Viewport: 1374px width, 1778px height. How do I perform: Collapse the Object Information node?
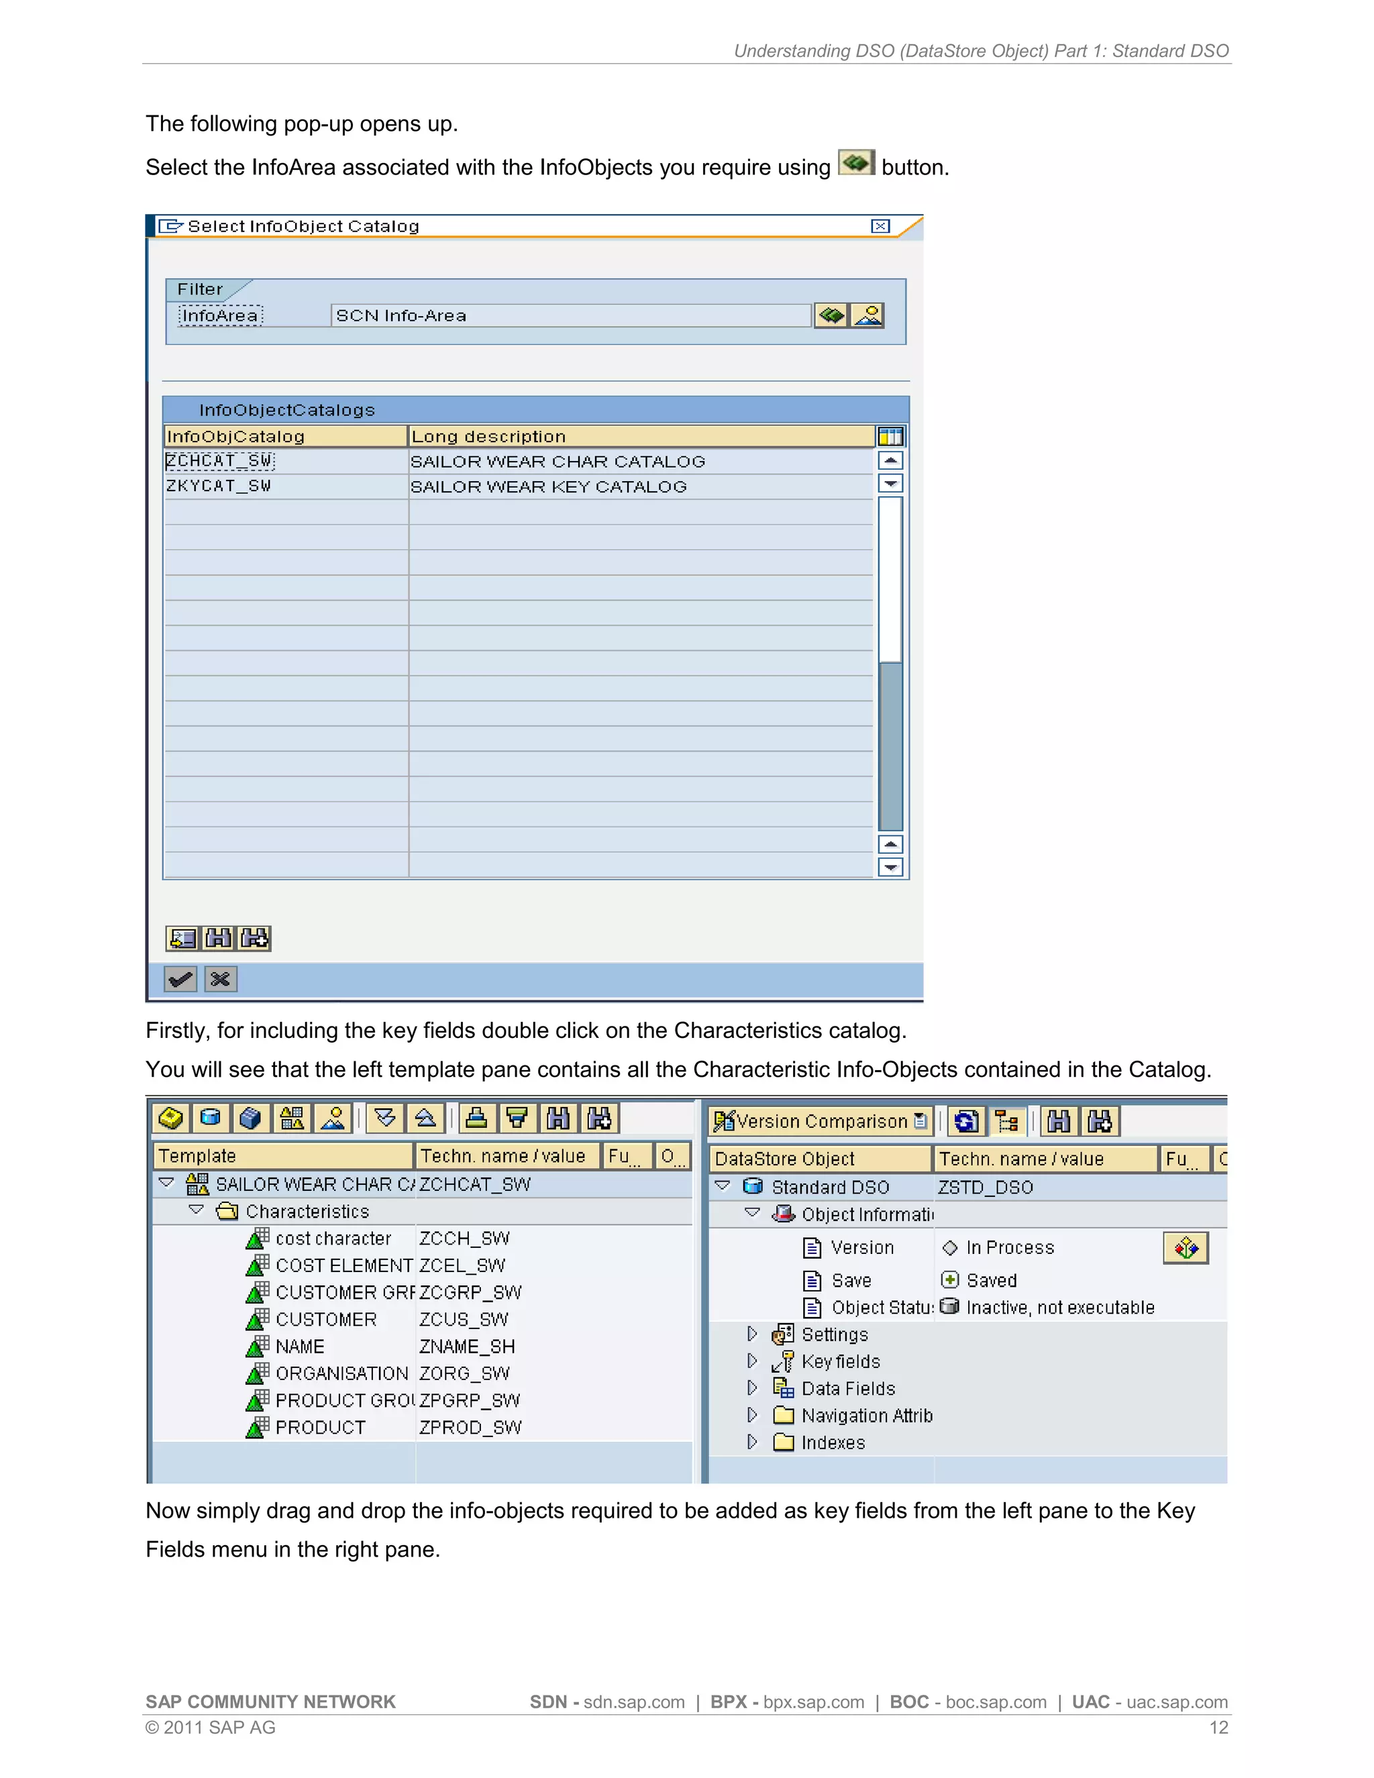[753, 1212]
